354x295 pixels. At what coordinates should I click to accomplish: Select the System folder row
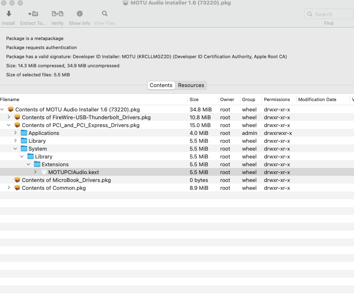38,149
